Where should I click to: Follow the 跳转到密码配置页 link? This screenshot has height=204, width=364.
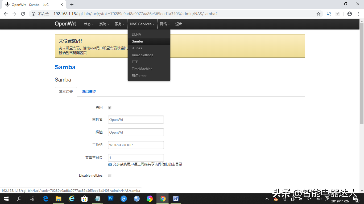[x=74, y=53]
